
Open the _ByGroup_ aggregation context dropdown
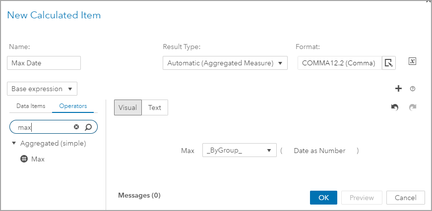(x=240, y=151)
